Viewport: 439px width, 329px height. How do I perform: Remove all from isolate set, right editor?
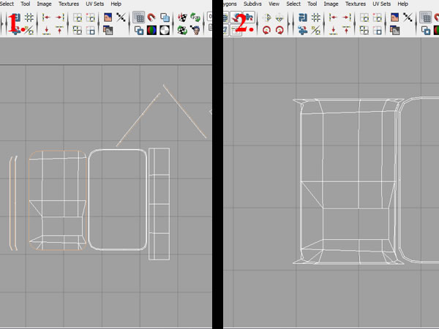click(364, 30)
